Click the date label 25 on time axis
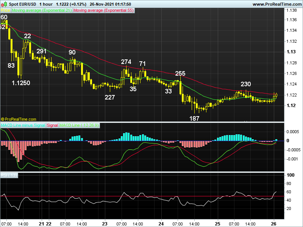303x227 pixels. [x=218, y=224]
